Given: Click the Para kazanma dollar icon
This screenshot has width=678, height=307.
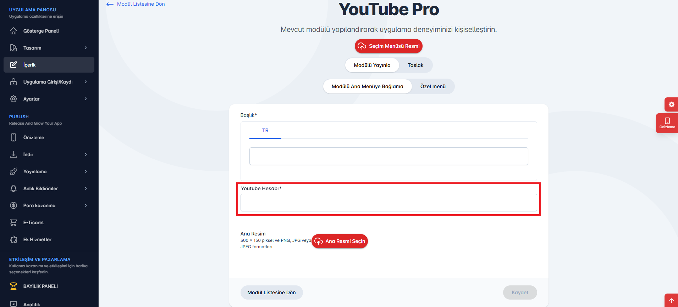Looking at the screenshot, I should [x=13, y=205].
